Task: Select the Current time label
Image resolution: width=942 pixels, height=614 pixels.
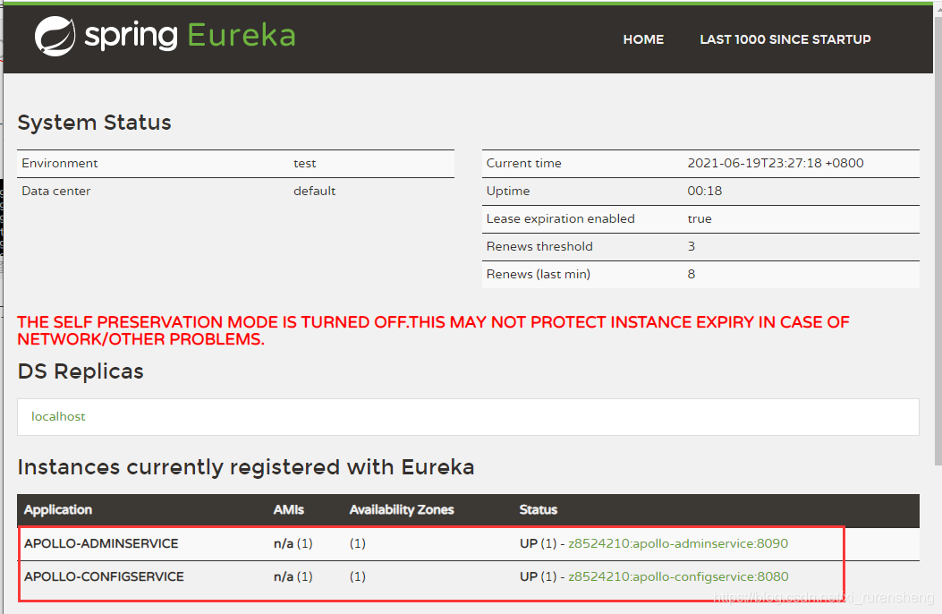Action: pyautogui.click(x=524, y=164)
